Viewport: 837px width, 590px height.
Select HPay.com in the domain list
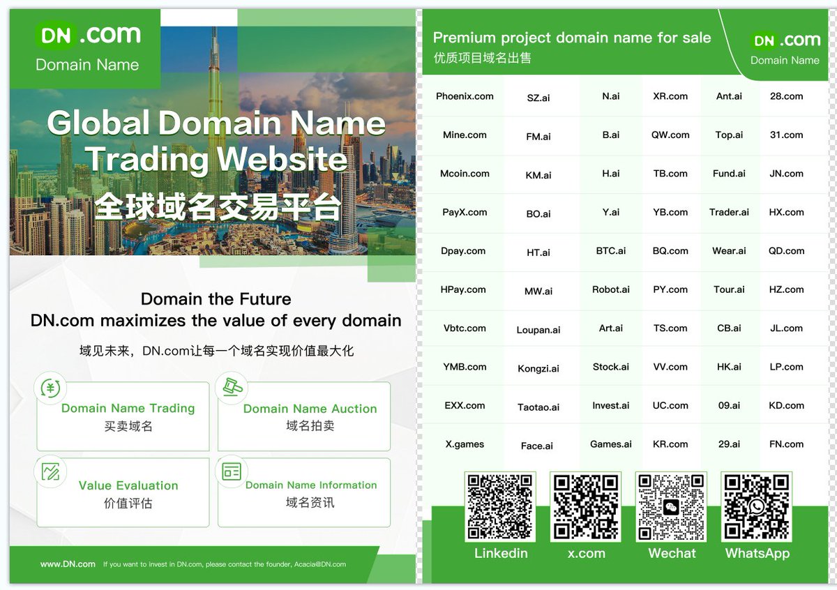465,289
